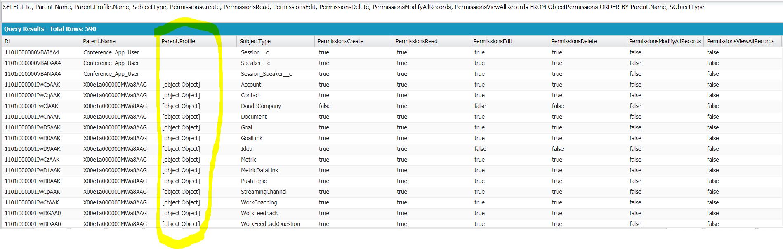Click X00e1a000000MWa8AAG in the PushTopic row
This screenshot has height=249, width=783.
(115, 181)
